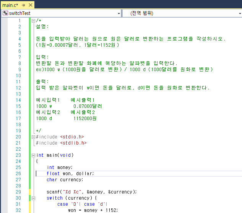Click the 'won = money * 1152' line
242x213 pixels.
pos(93,210)
